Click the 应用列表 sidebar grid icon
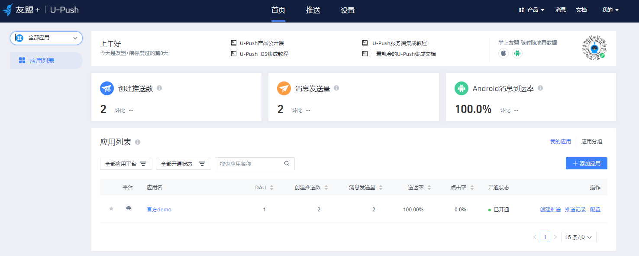Screen dimensions: 639x256 pyautogui.click(x=22, y=61)
